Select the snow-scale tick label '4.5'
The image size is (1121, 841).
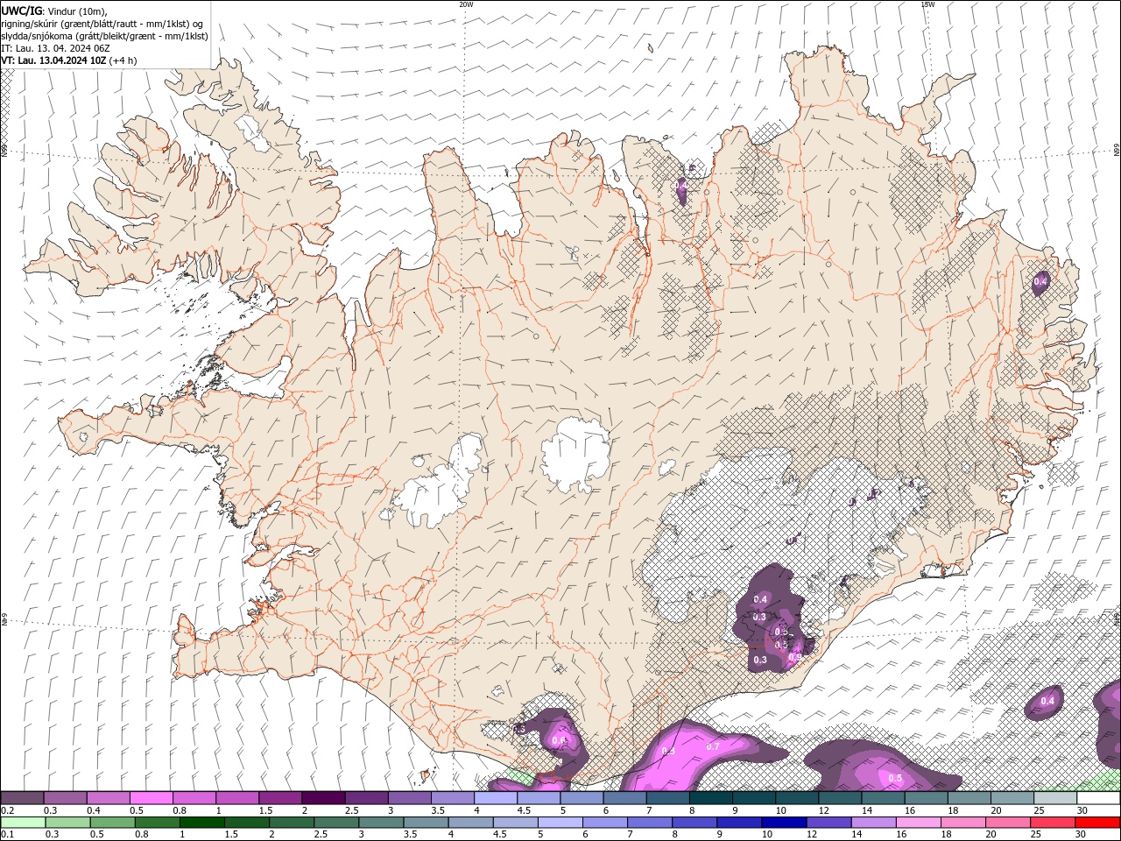524,810
